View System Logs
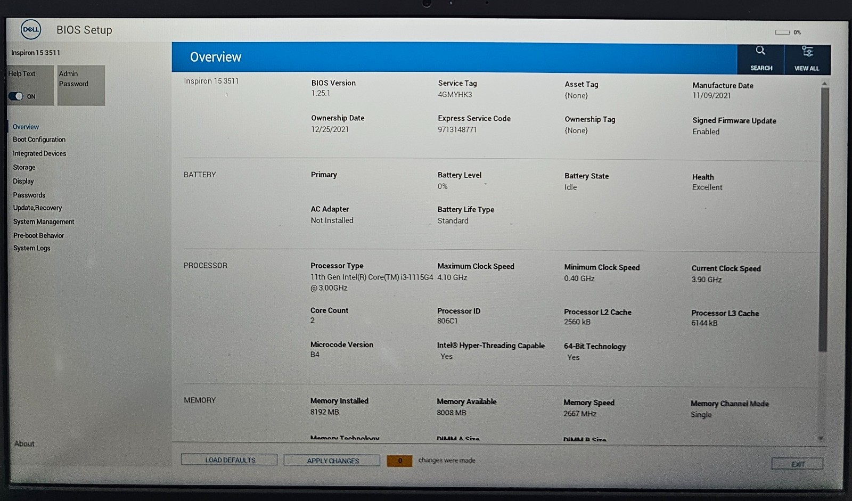 pos(32,248)
